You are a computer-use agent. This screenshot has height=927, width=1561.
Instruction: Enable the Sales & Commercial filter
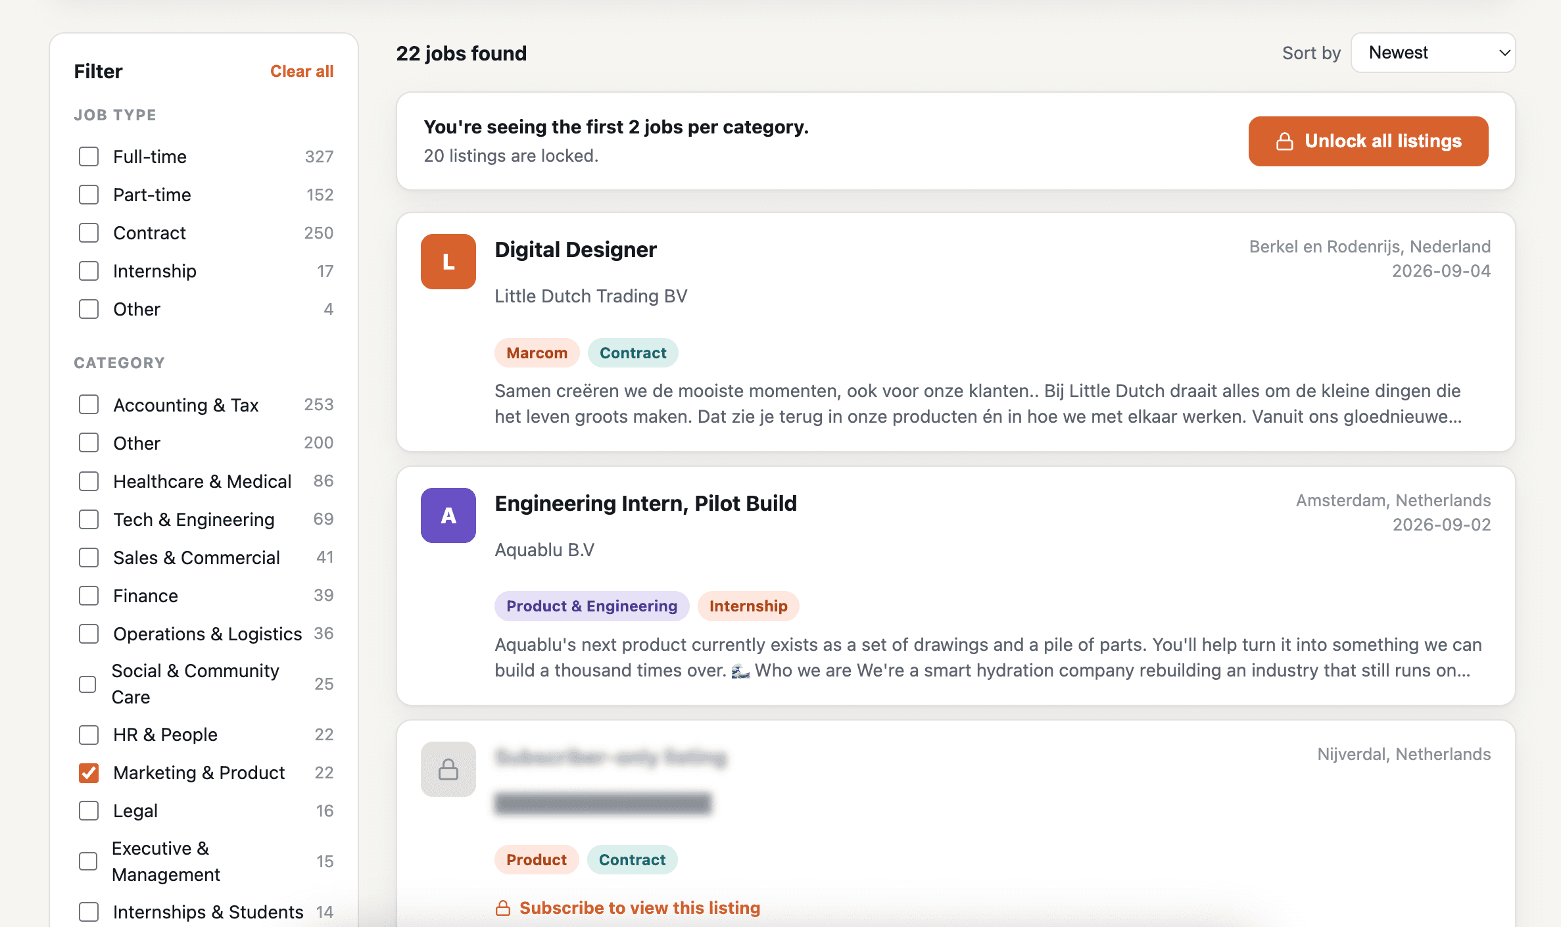[x=89, y=558]
